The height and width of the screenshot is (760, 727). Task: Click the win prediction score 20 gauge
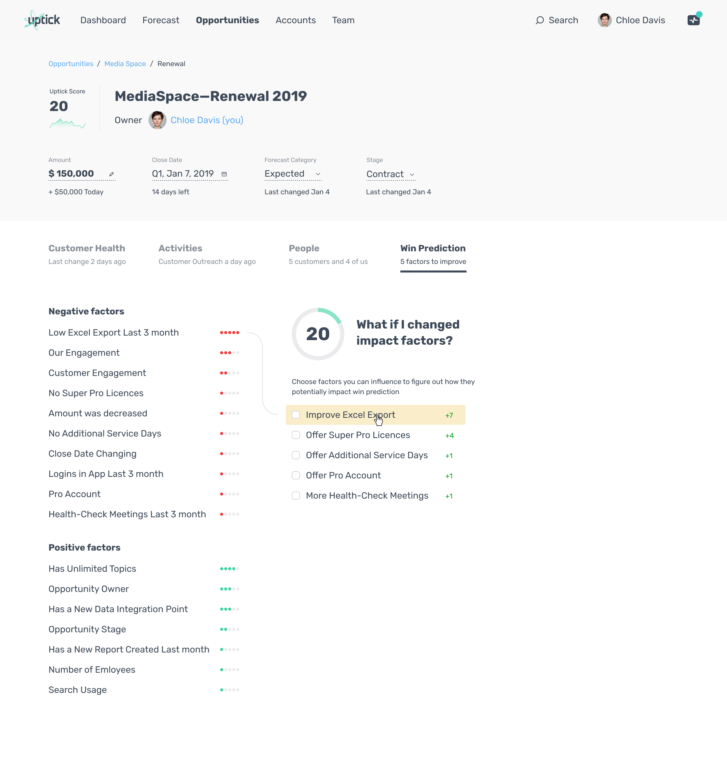[318, 334]
